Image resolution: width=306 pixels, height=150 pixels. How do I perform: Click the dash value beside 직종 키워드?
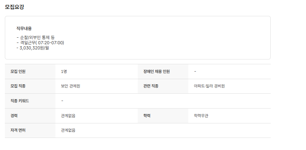coord(62,101)
